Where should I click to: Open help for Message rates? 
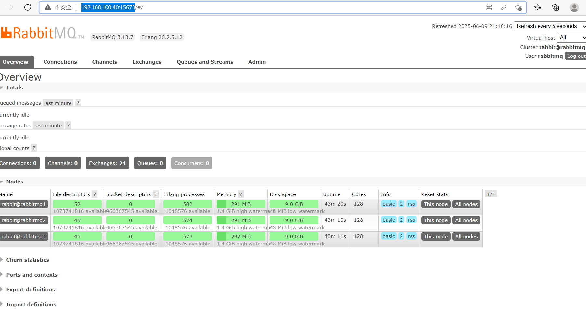coord(68,126)
